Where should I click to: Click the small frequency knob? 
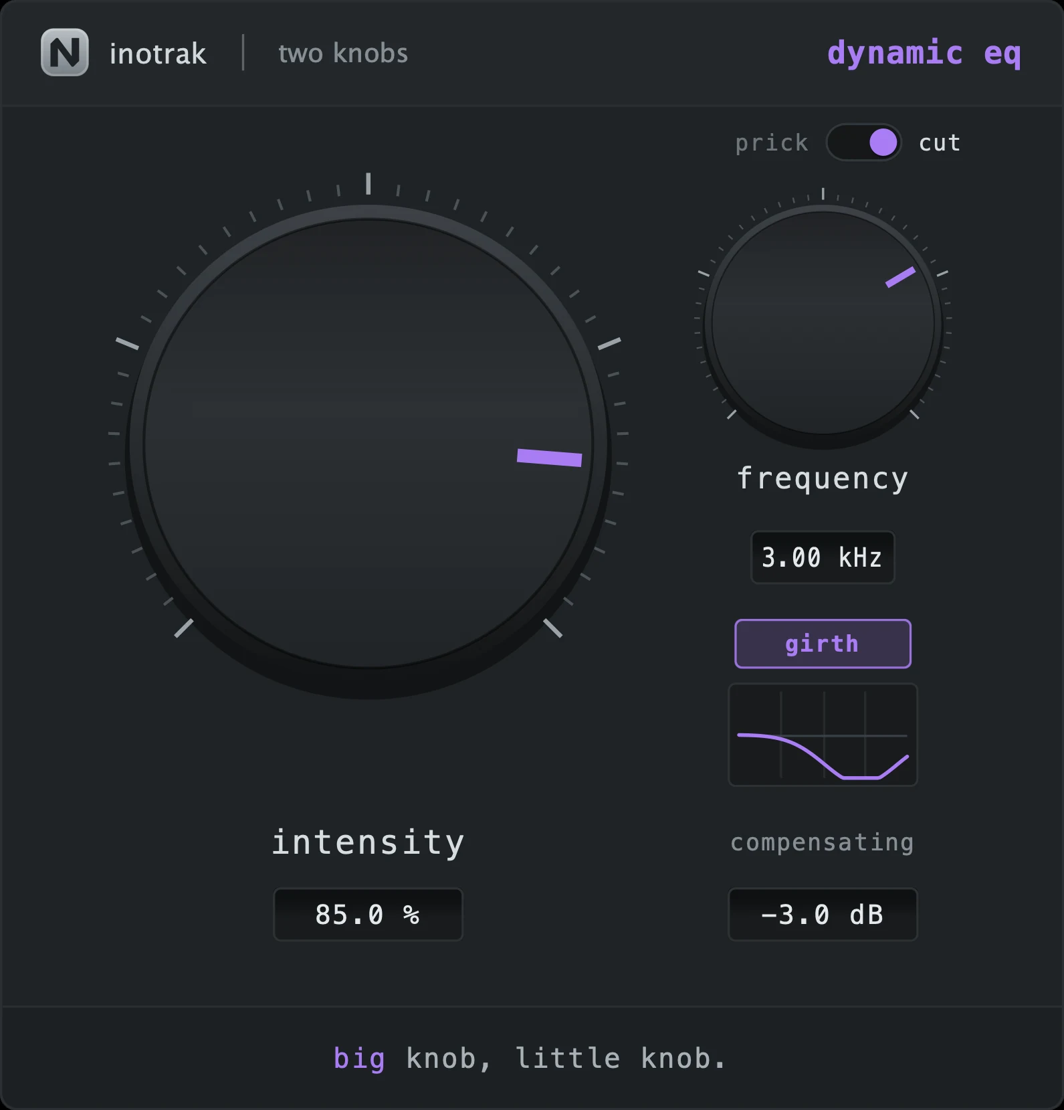coord(823,324)
